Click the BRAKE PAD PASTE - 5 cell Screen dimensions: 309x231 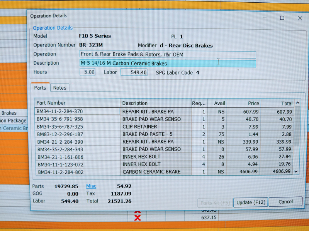tap(156, 134)
